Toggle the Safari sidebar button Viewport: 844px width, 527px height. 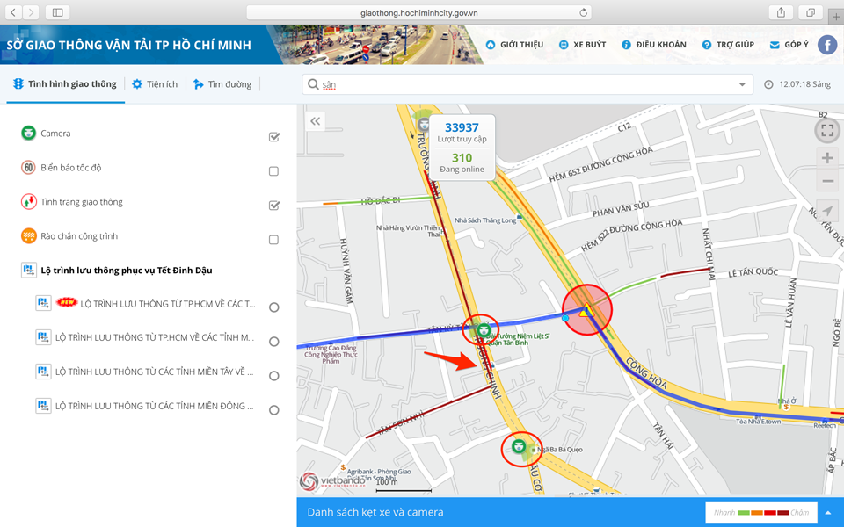[58, 11]
